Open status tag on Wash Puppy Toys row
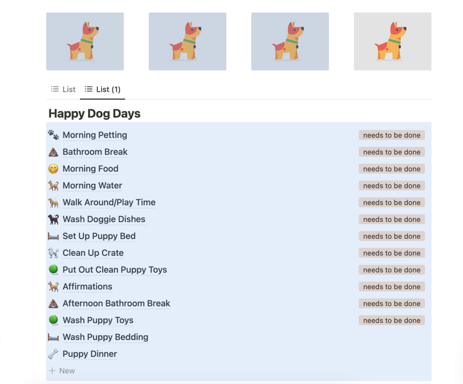 tap(392, 321)
